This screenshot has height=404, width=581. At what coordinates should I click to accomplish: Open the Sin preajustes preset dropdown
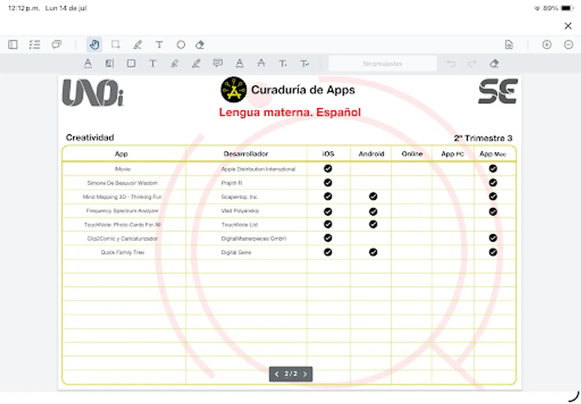[x=383, y=63]
